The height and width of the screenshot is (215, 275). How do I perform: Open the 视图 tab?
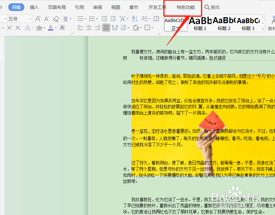[x=116, y=7]
